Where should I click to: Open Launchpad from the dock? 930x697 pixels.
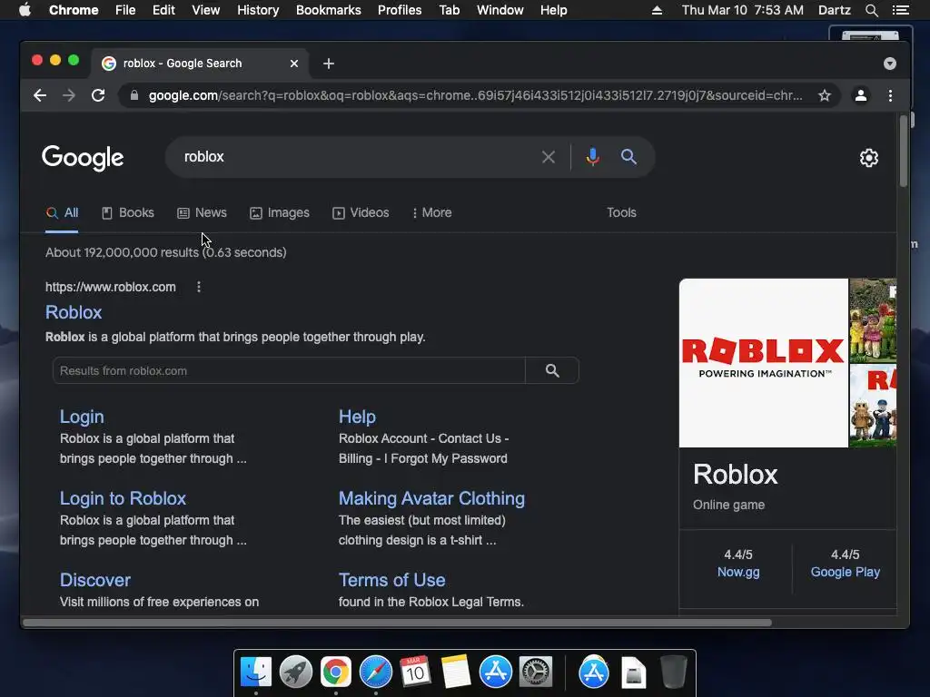coord(296,672)
